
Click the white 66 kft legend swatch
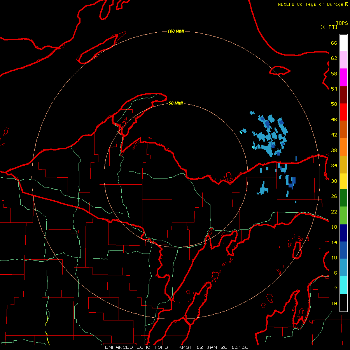pos(343,43)
